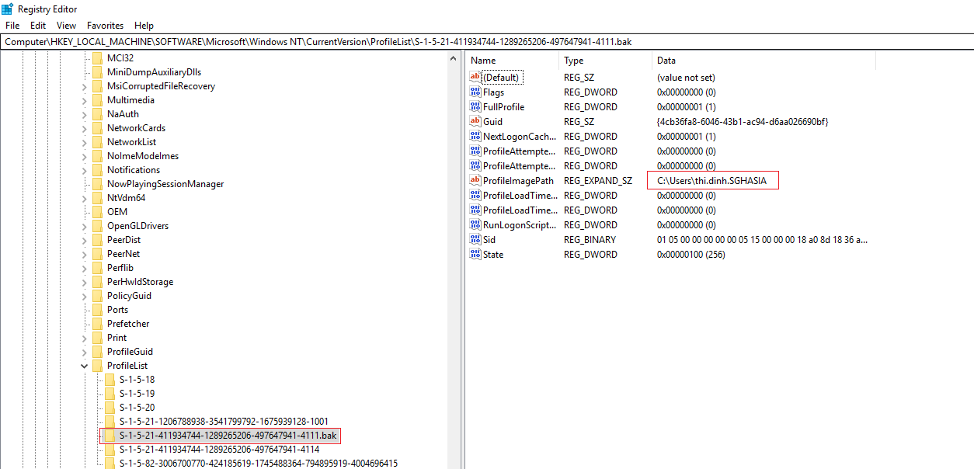This screenshot has width=974, height=469.
Task: Select the RunLogonScript... value icon
Action: 475,225
